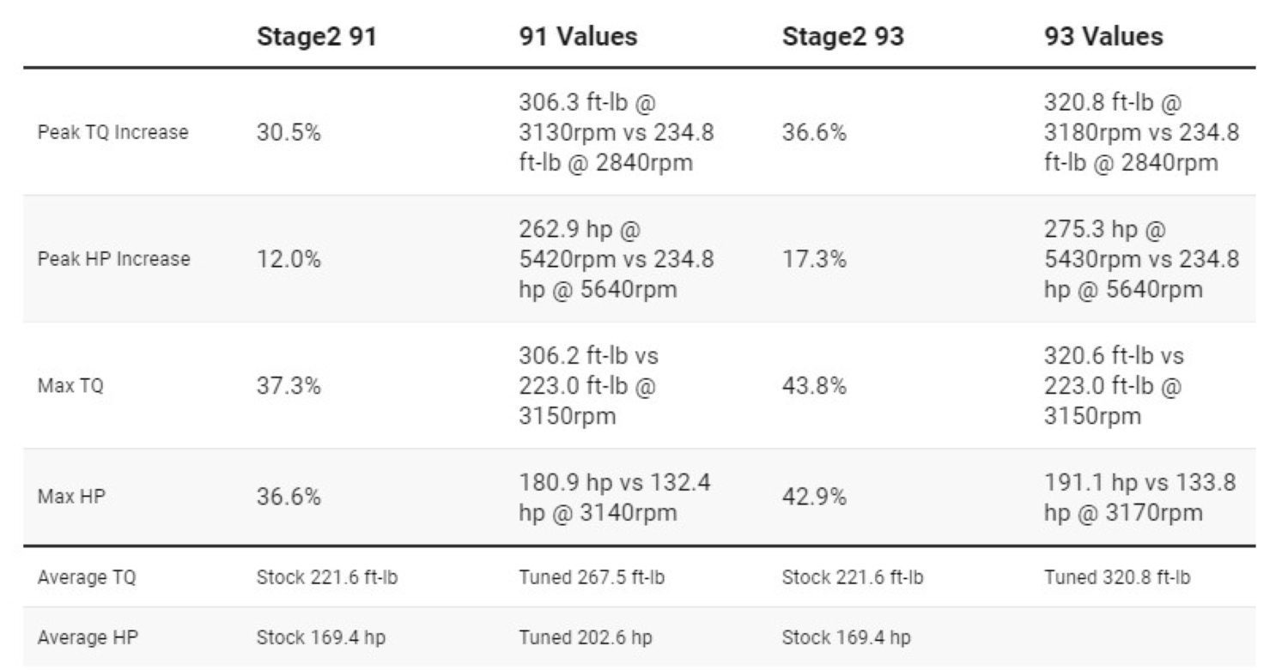Click the "Average TQ" row label

(87, 577)
